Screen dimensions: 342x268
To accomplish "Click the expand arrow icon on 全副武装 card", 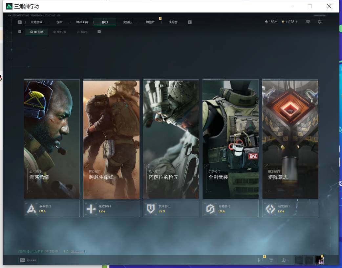I will click(206, 166).
